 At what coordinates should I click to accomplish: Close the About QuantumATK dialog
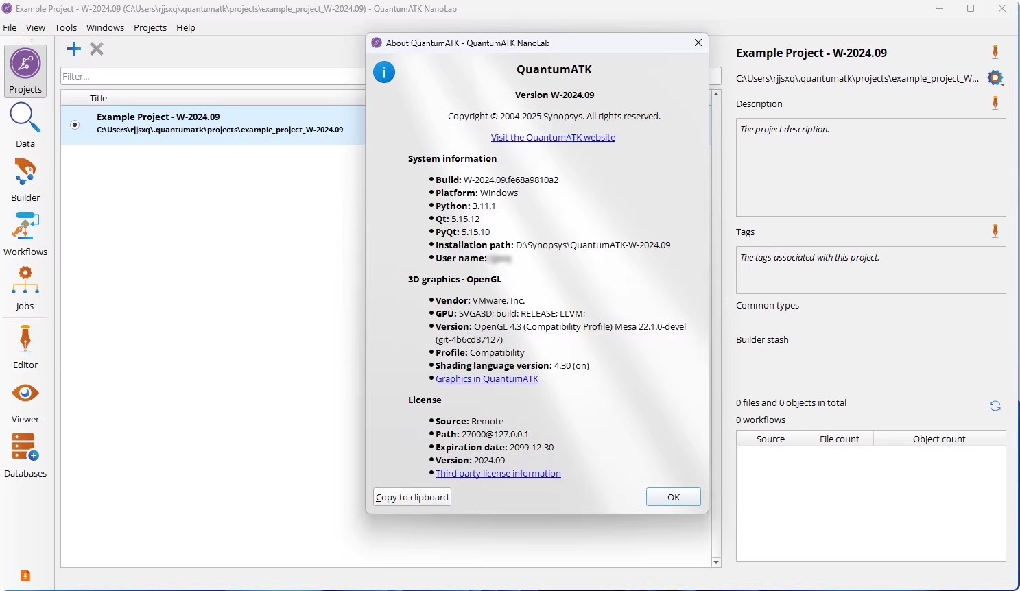coord(698,43)
